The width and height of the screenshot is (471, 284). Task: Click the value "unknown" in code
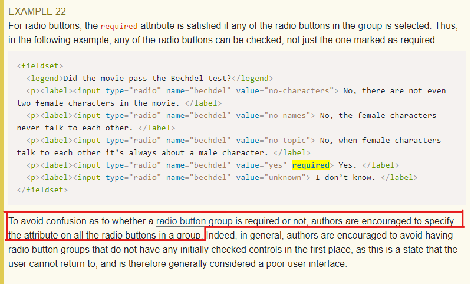coord(285,178)
